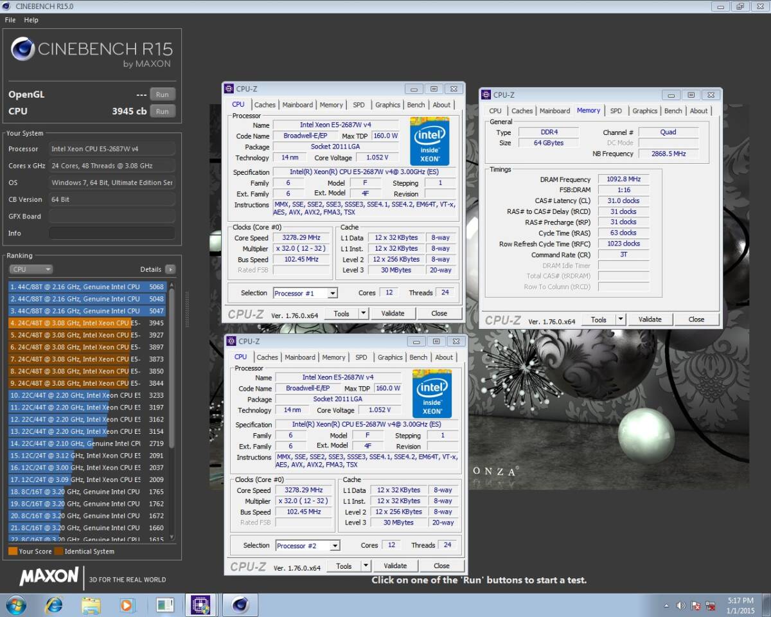Viewport: 771px width, 617px height.
Task: Click the Info input field
Action: [x=112, y=233]
